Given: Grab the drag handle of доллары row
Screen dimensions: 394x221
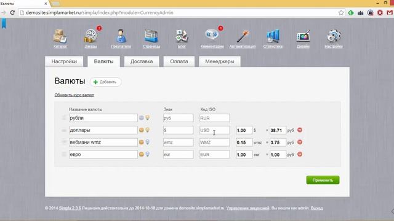Looking at the screenshot, I should tap(64, 130).
